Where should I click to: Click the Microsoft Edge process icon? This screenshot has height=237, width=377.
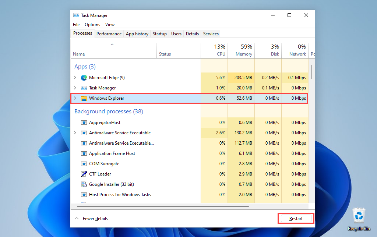coord(84,78)
